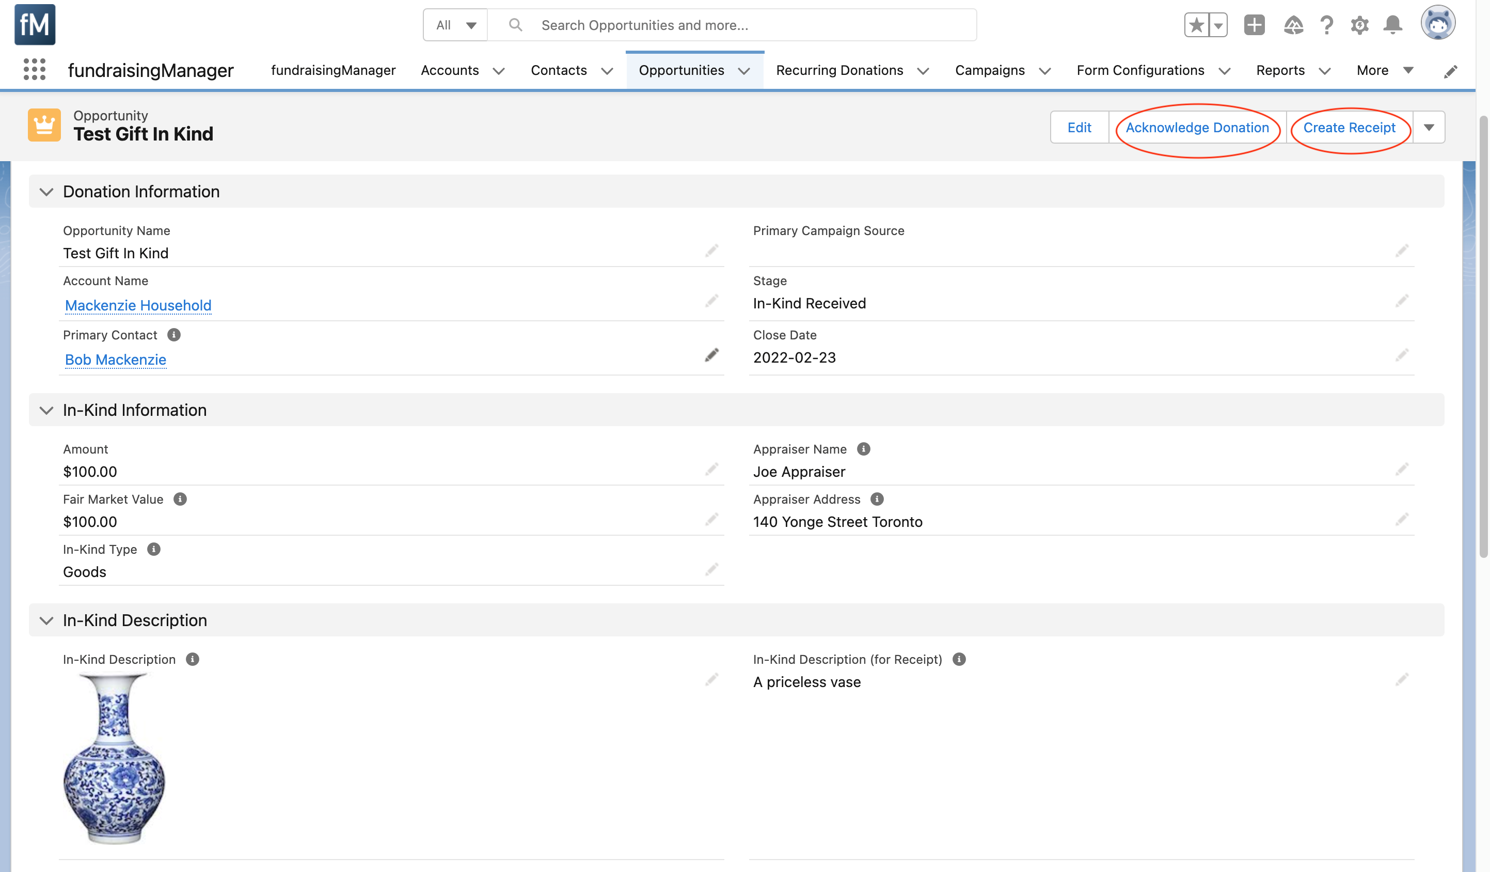
Task: Collapse the Donation Information section
Action: 46,192
